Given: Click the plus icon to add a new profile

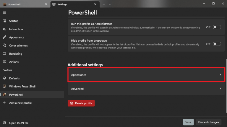Looking at the screenshot, I should click(x=4, y=103).
